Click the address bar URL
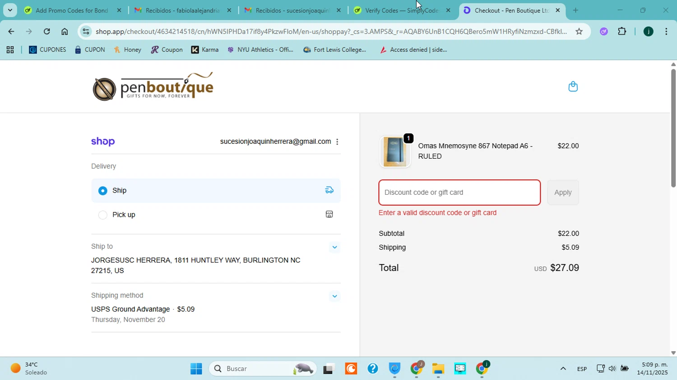 tap(331, 32)
